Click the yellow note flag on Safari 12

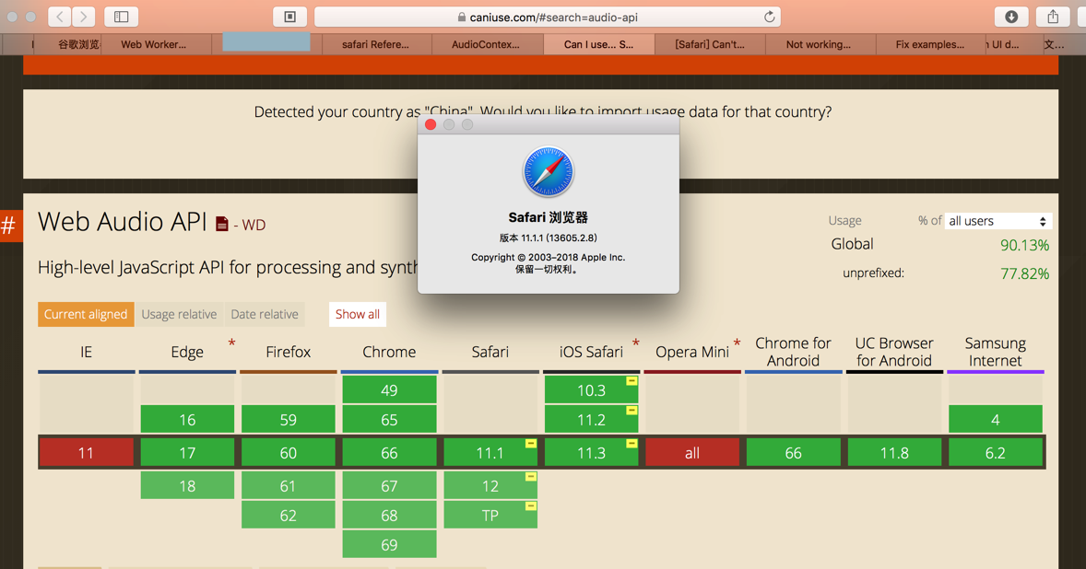[x=530, y=476]
